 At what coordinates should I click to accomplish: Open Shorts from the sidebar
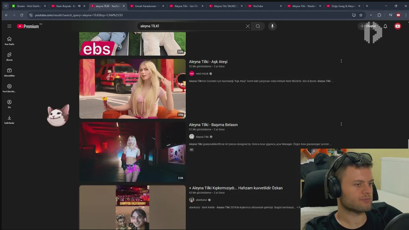tap(9, 57)
